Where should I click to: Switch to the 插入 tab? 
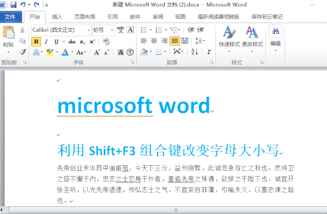click(x=57, y=17)
